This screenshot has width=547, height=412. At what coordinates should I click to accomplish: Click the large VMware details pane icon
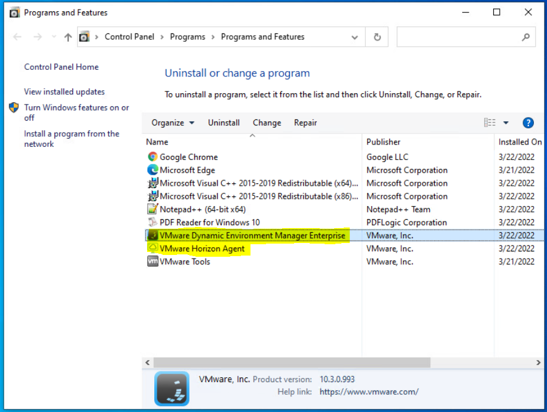click(x=172, y=389)
